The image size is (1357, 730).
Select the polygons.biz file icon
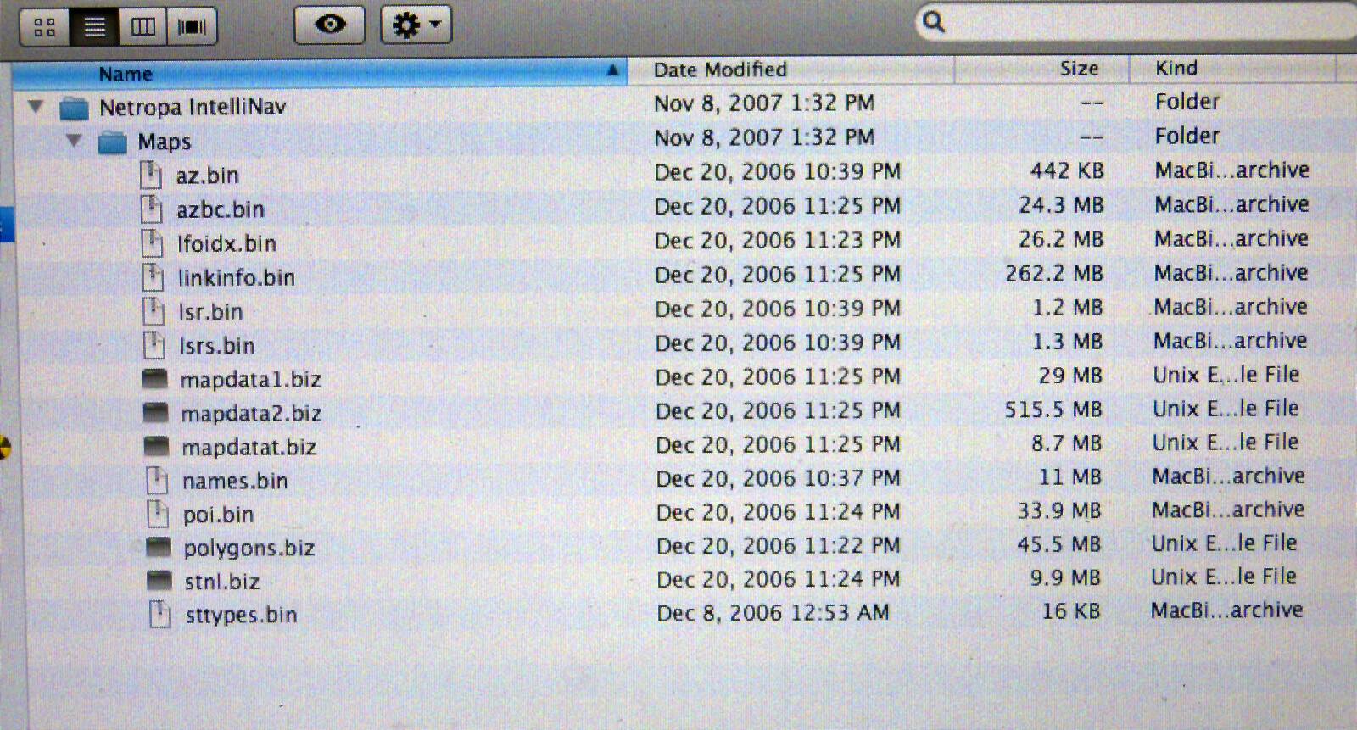pyautogui.click(x=158, y=548)
